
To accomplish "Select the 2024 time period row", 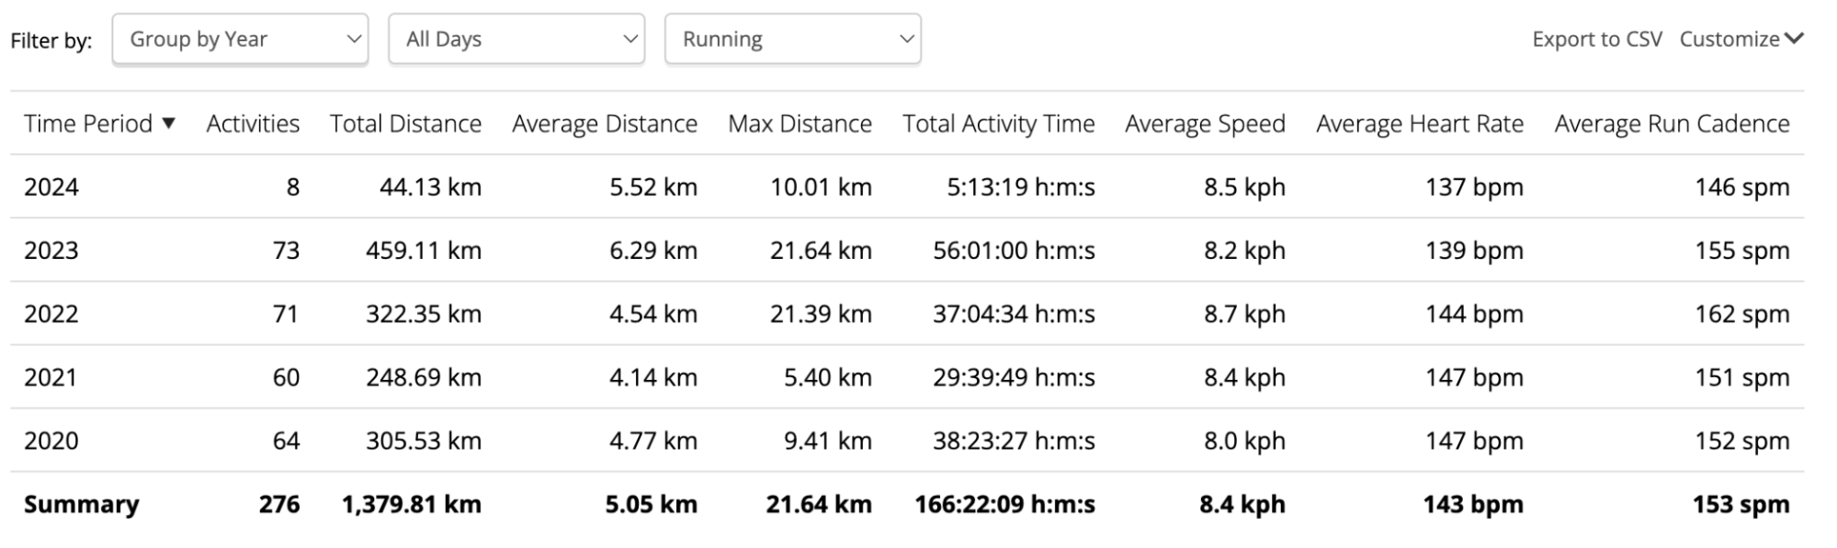I will pyautogui.click(x=51, y=187).
